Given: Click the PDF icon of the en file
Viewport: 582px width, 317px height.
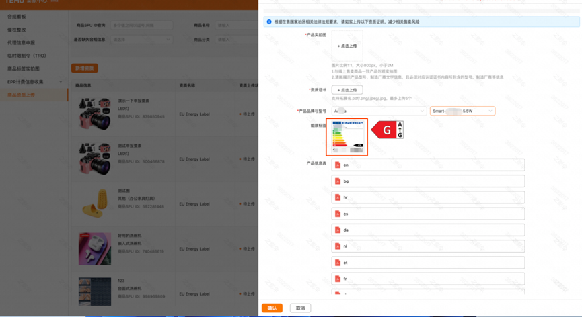Looking at the screenshot, I should (337, 165).
